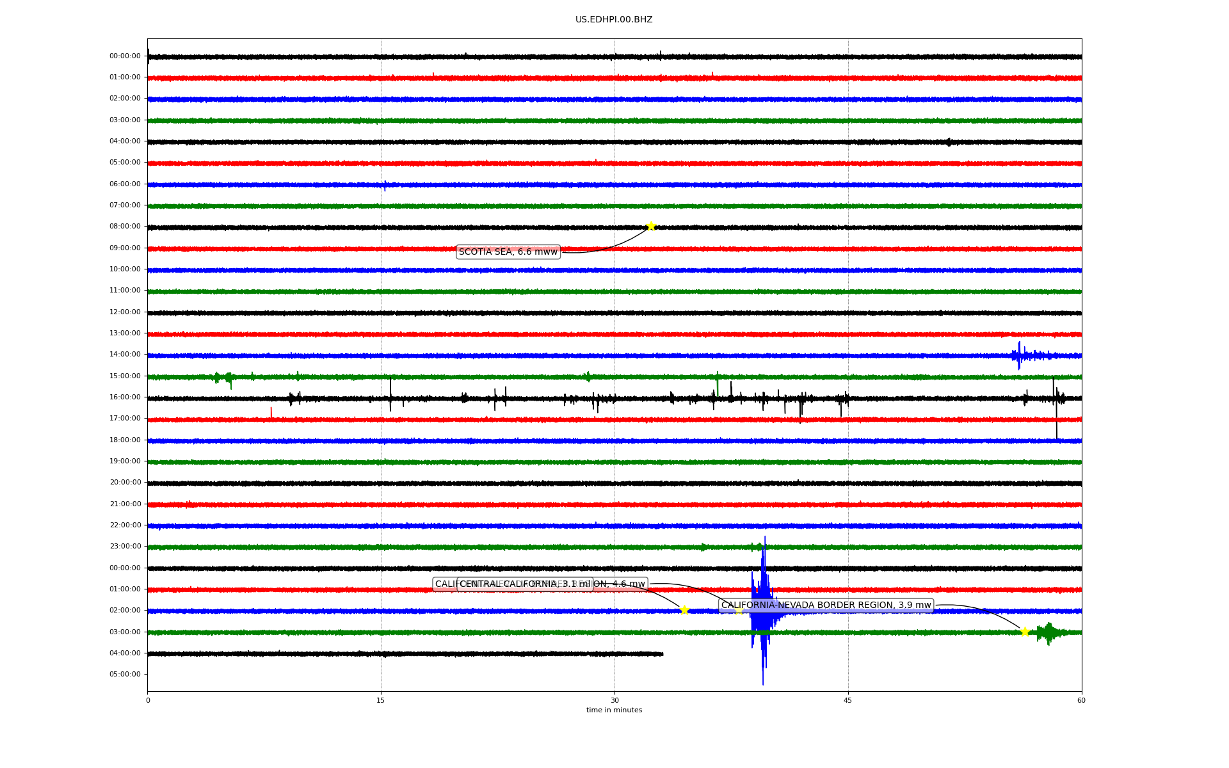Click the 20:00:00 row label
This screenshot has width=1229, height=768.
pyautogui.click(x=125, y=483)
